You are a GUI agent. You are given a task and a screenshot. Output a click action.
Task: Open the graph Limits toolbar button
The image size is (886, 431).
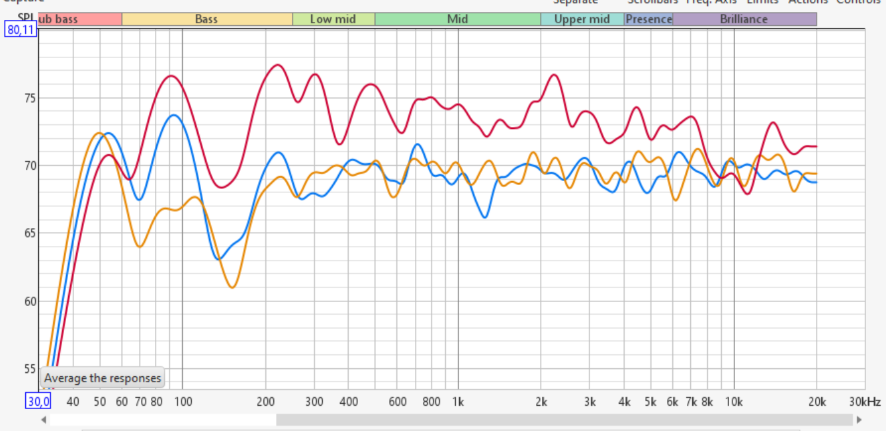[x=763, y=2]
